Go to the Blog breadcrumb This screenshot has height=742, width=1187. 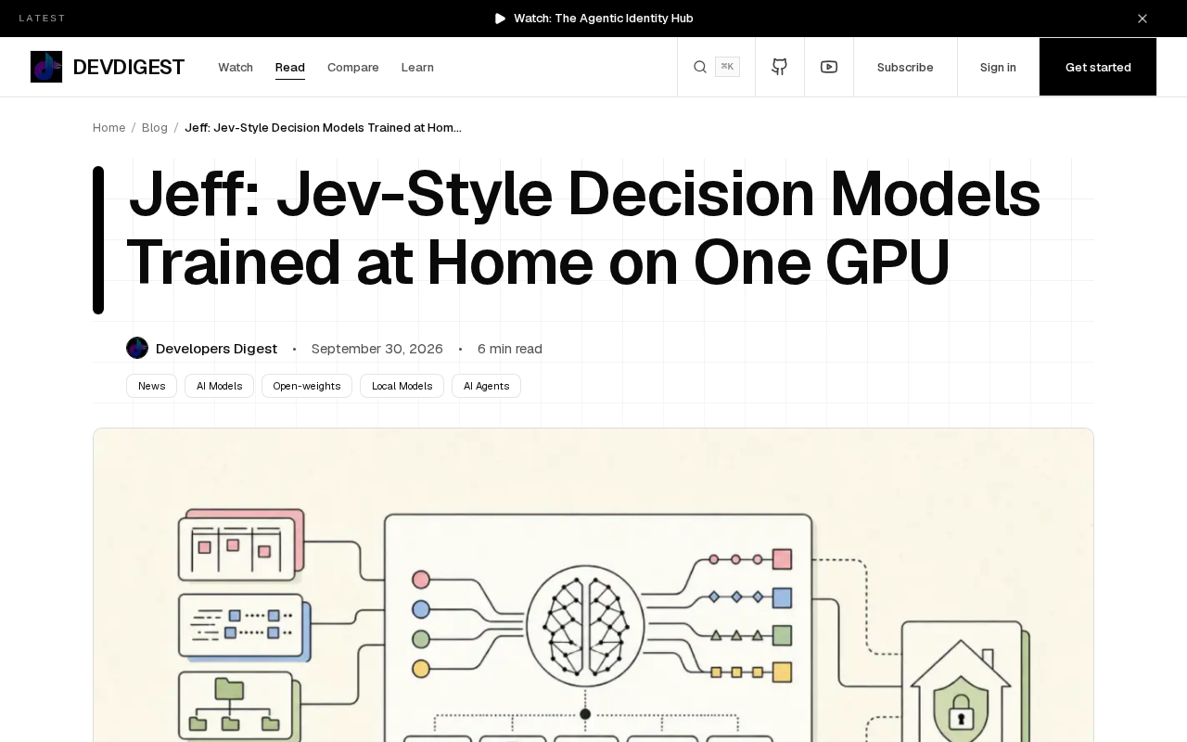155,127
